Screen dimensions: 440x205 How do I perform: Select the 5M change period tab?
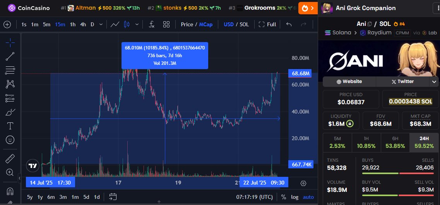click(337, 142)
